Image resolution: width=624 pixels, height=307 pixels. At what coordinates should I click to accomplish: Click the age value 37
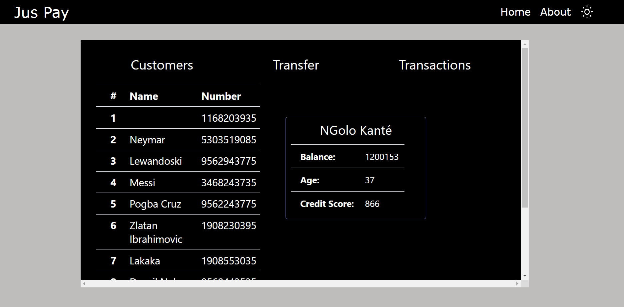(x=370, y=180)
